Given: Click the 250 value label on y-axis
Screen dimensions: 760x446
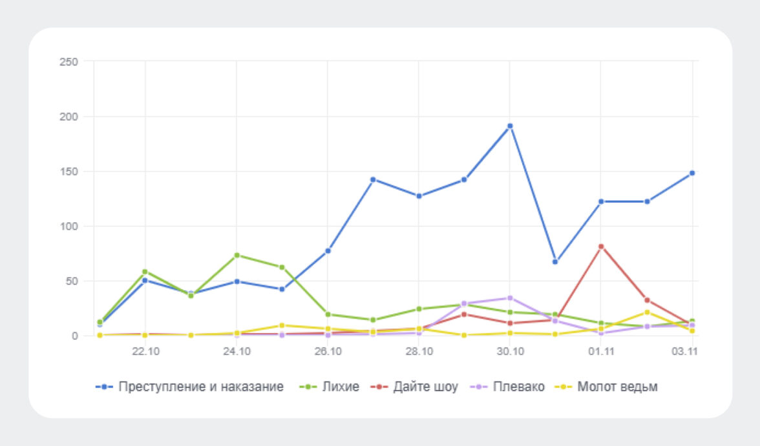Looking at the screenshot, I should pos(68,62).
